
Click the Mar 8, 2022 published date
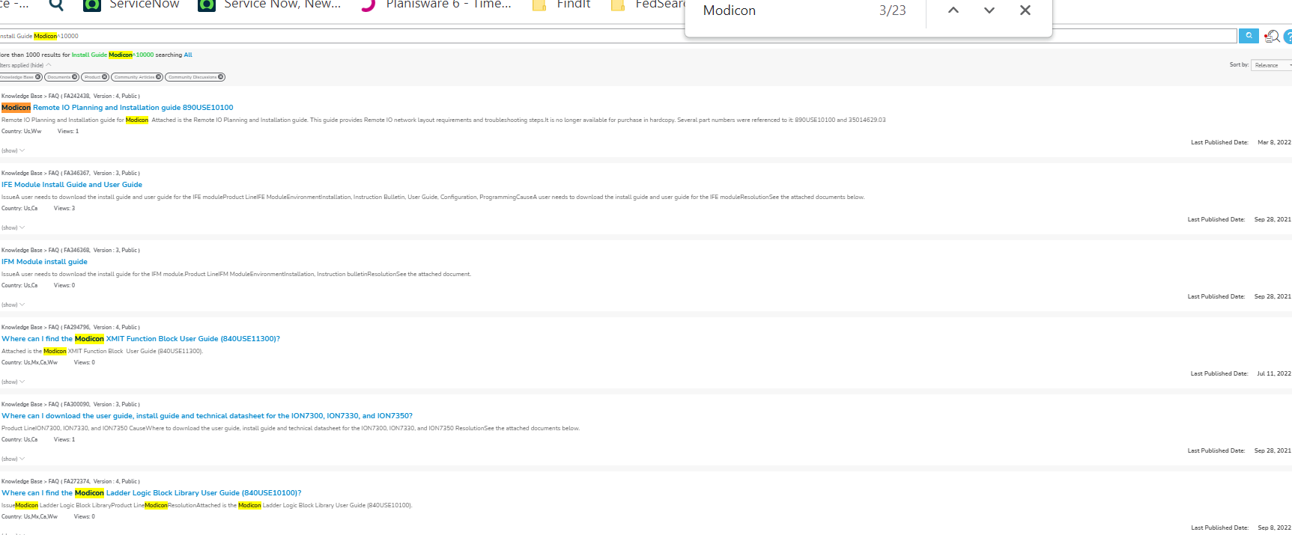point(1274,142)
